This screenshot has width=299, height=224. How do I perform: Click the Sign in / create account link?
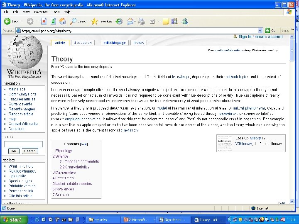[261, 37]
